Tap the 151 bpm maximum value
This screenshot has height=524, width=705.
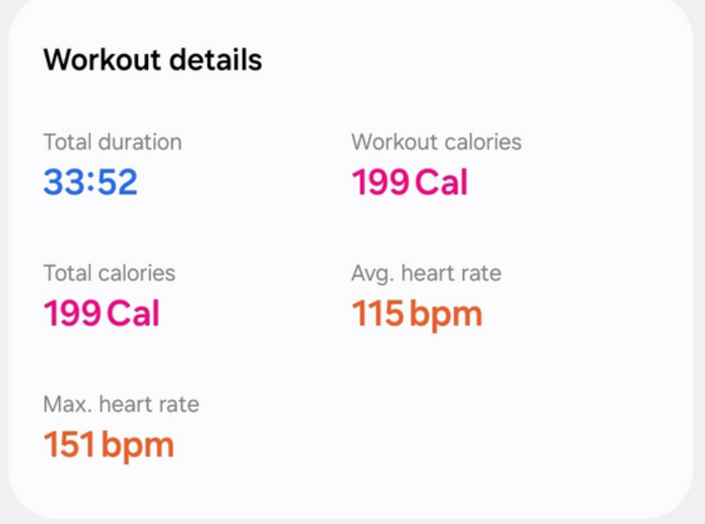point(109,446)
